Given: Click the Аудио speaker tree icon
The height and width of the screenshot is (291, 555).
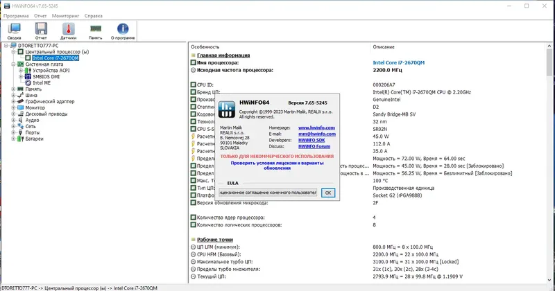Looking at the screenshot, I should [x=21, y=121].
